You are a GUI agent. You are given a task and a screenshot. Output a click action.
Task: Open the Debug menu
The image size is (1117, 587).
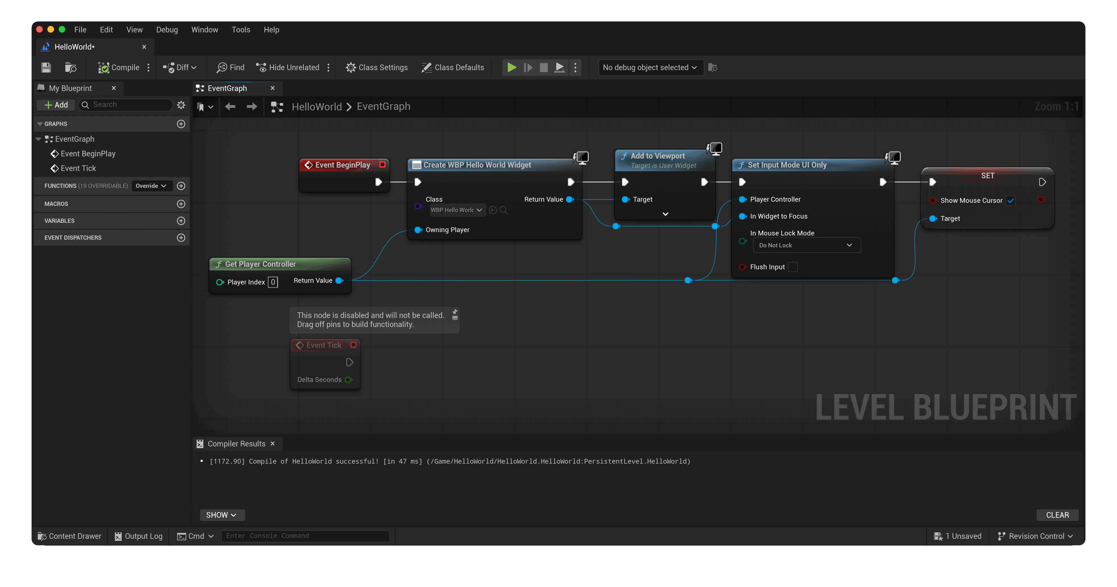coord(167,30)
